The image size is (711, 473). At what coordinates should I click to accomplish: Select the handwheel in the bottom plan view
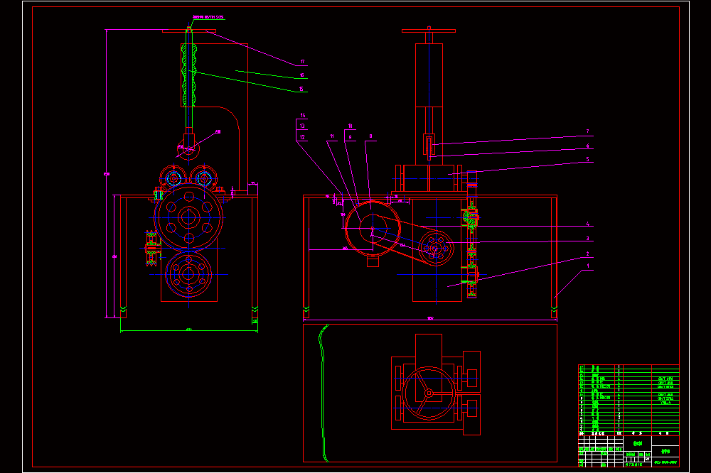click(x=429, y=393)
